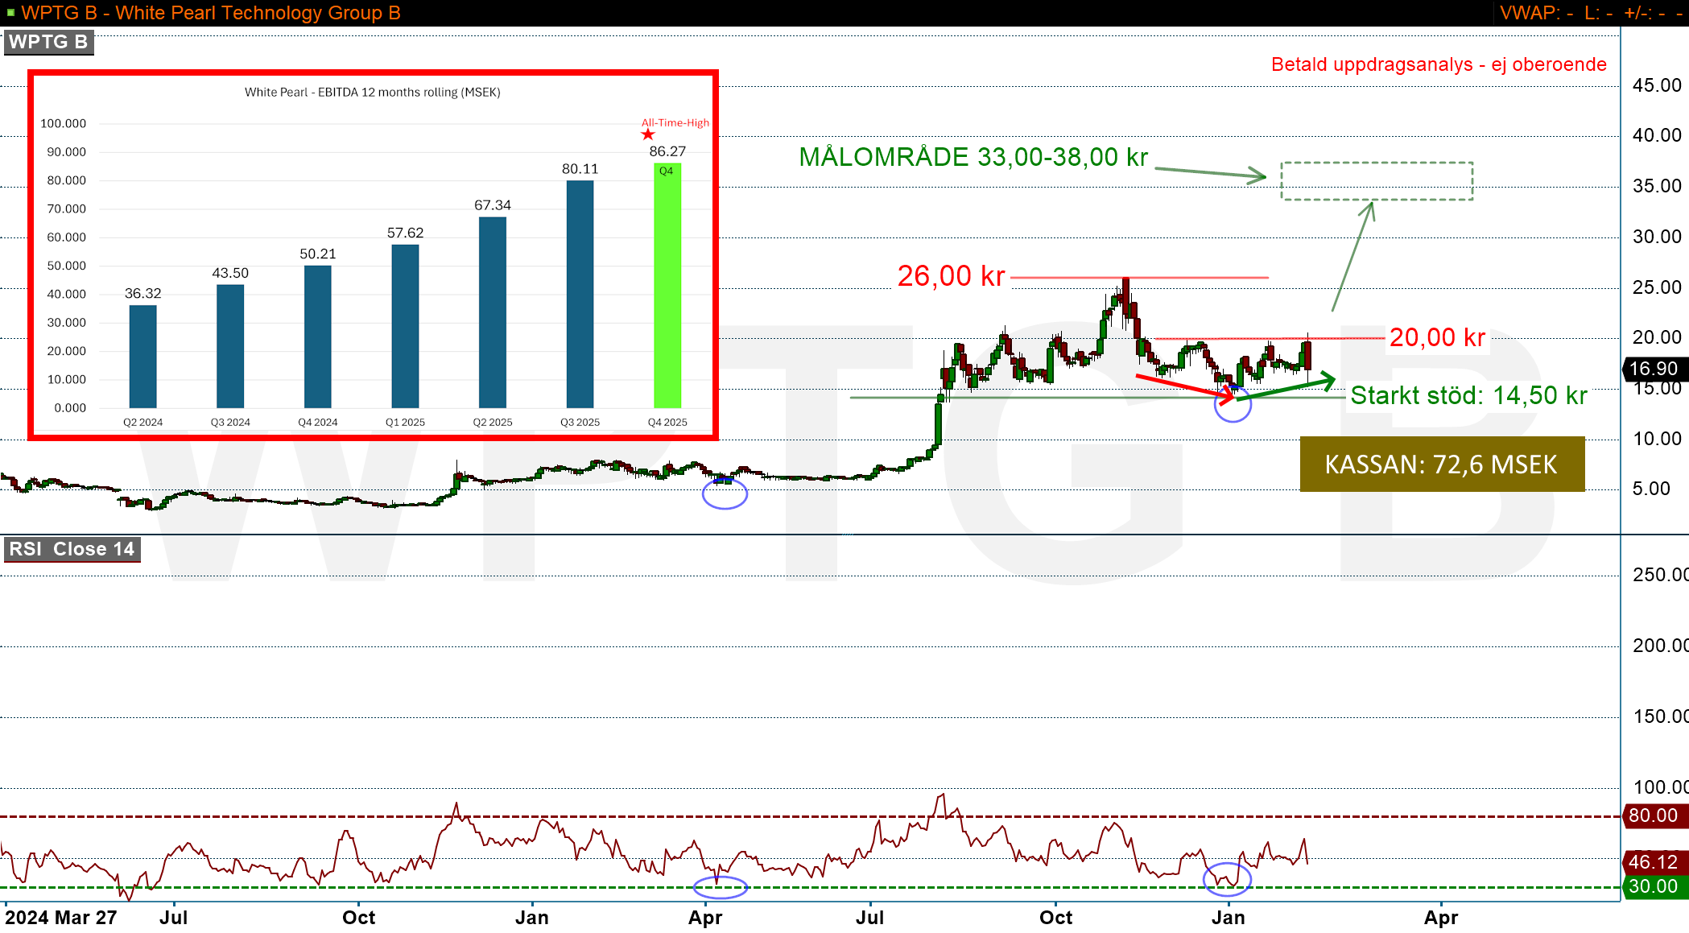Click the 50.21 bar value label
This screenshot has height=933, width=1689.
(318, 254)
